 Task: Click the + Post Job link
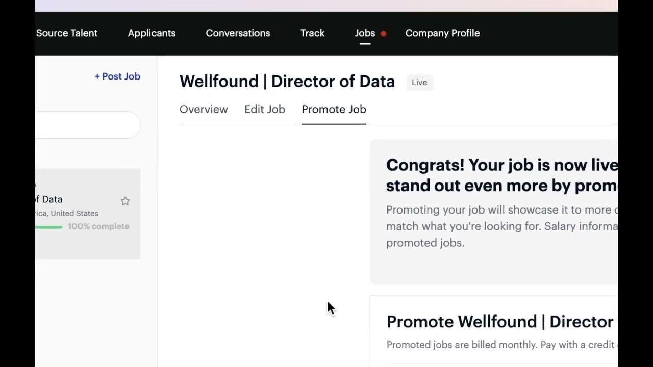[x=117, y=76]
